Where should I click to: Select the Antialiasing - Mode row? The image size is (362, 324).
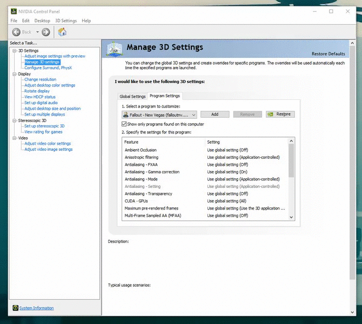pyautogui.click(x=205, y=179)
